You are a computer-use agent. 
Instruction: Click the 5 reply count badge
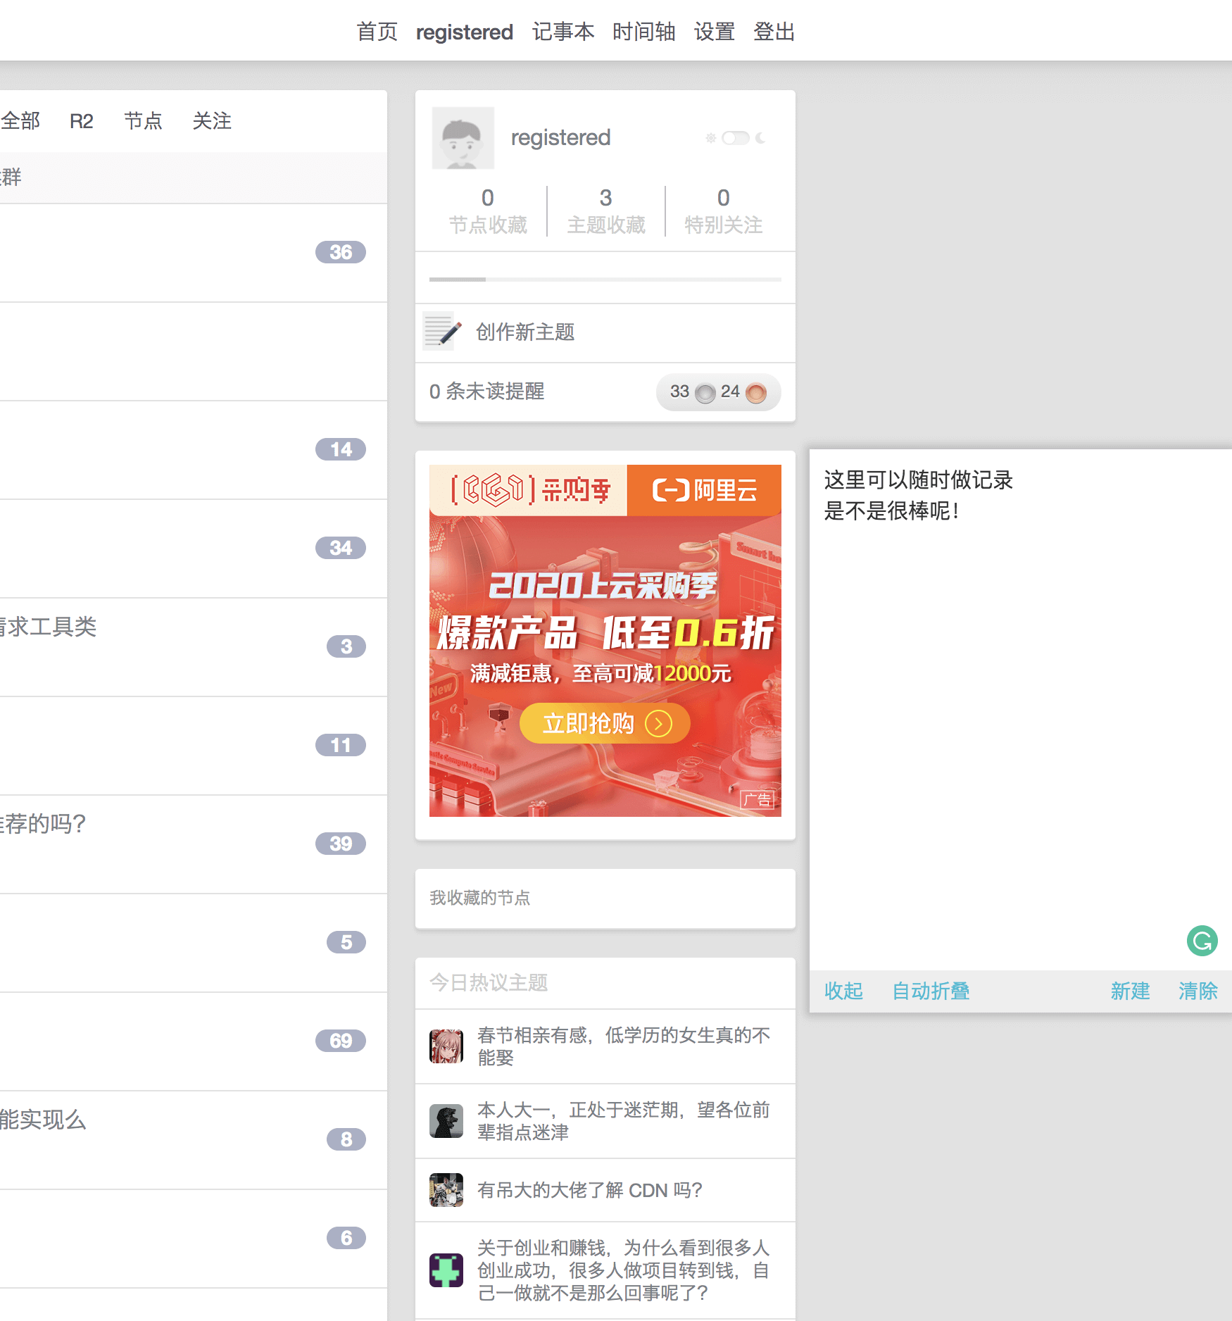pyautogui.click(x=346, y=942)
